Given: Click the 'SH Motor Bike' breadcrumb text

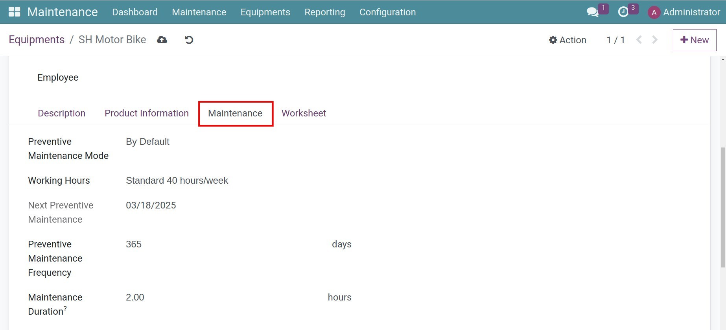Looking at the screenshot, I should pos(112,40).
